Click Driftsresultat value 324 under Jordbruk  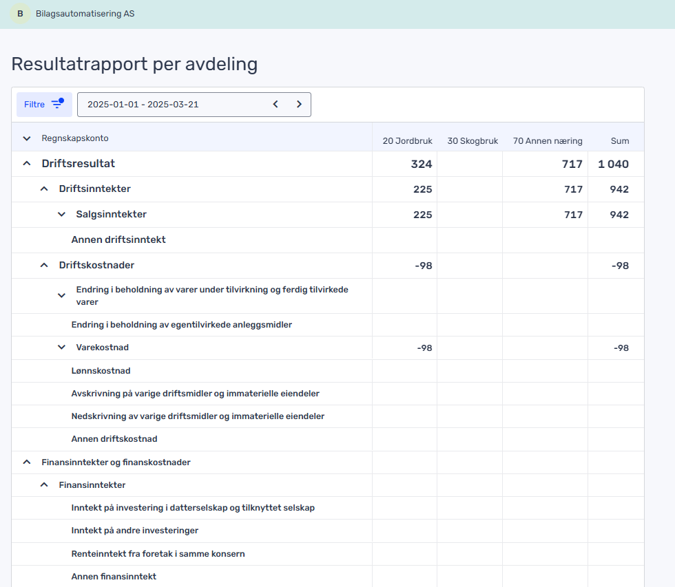(422, 164)
